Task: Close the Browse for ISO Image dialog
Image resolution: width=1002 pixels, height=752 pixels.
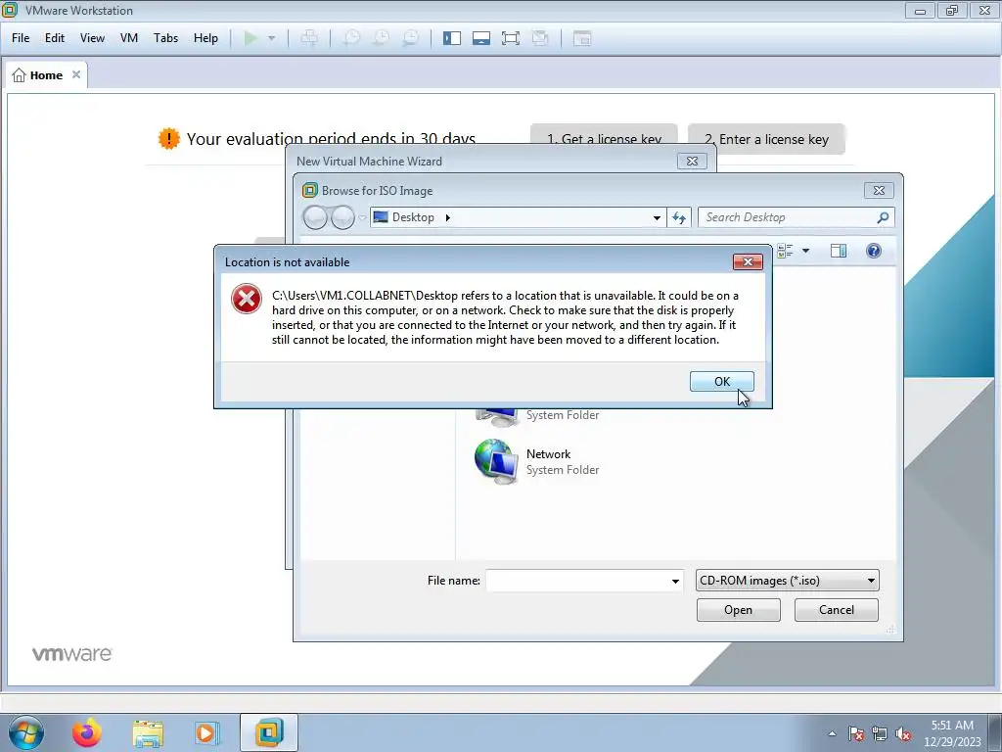Action: coord(879,191)
